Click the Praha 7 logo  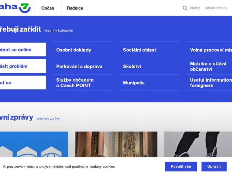[16, 7]
